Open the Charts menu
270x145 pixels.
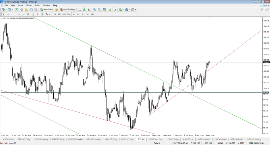tap(29, 5)
